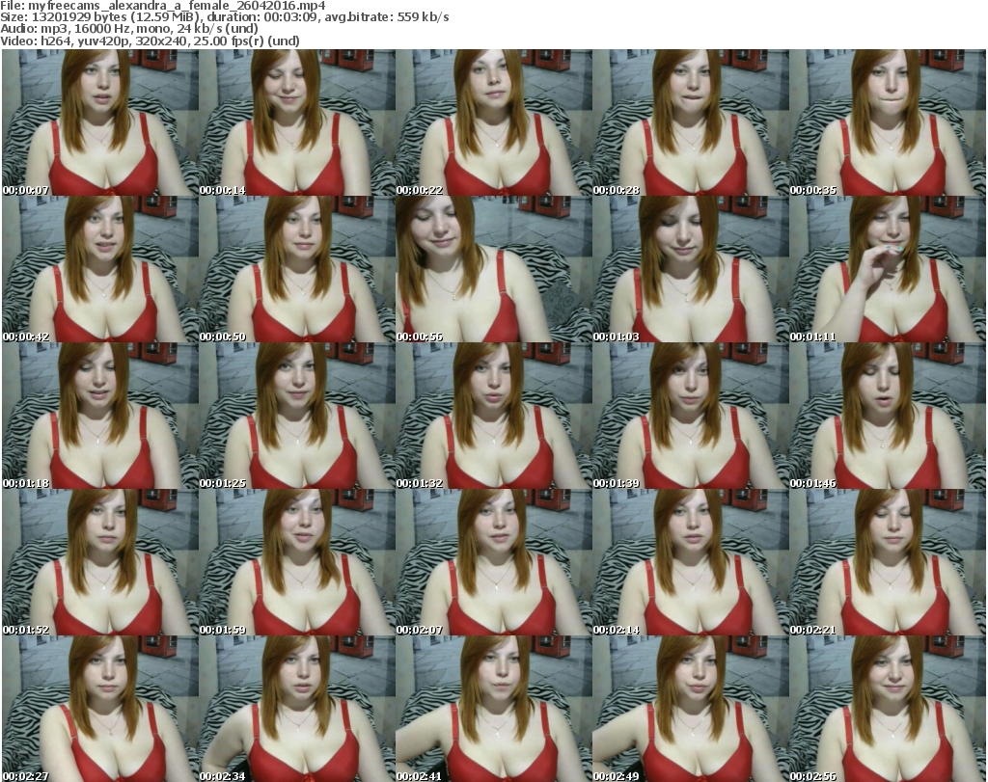Screen dimensions: 988x782
Task: Select the thumbnail stamped 00:00:07
Action: [x=100, y=122]
